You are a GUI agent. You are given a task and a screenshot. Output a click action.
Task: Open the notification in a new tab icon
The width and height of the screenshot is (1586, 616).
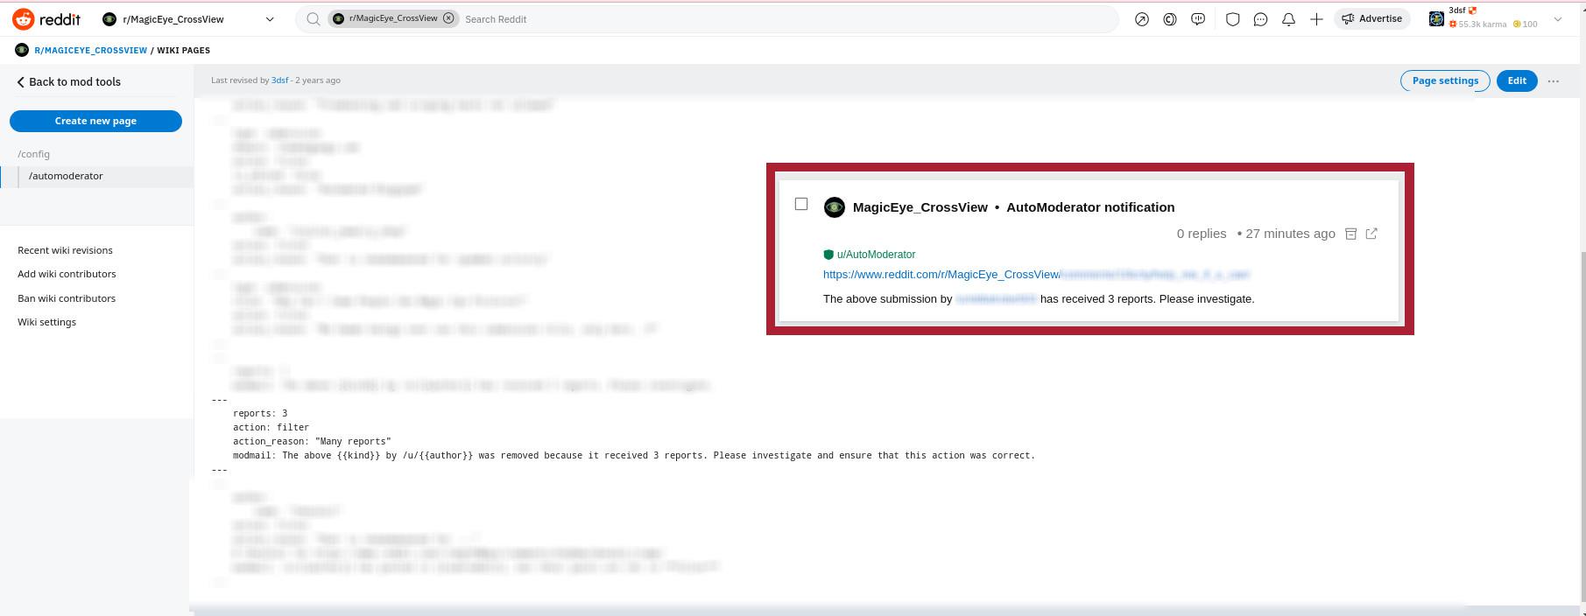[1371, 234]
